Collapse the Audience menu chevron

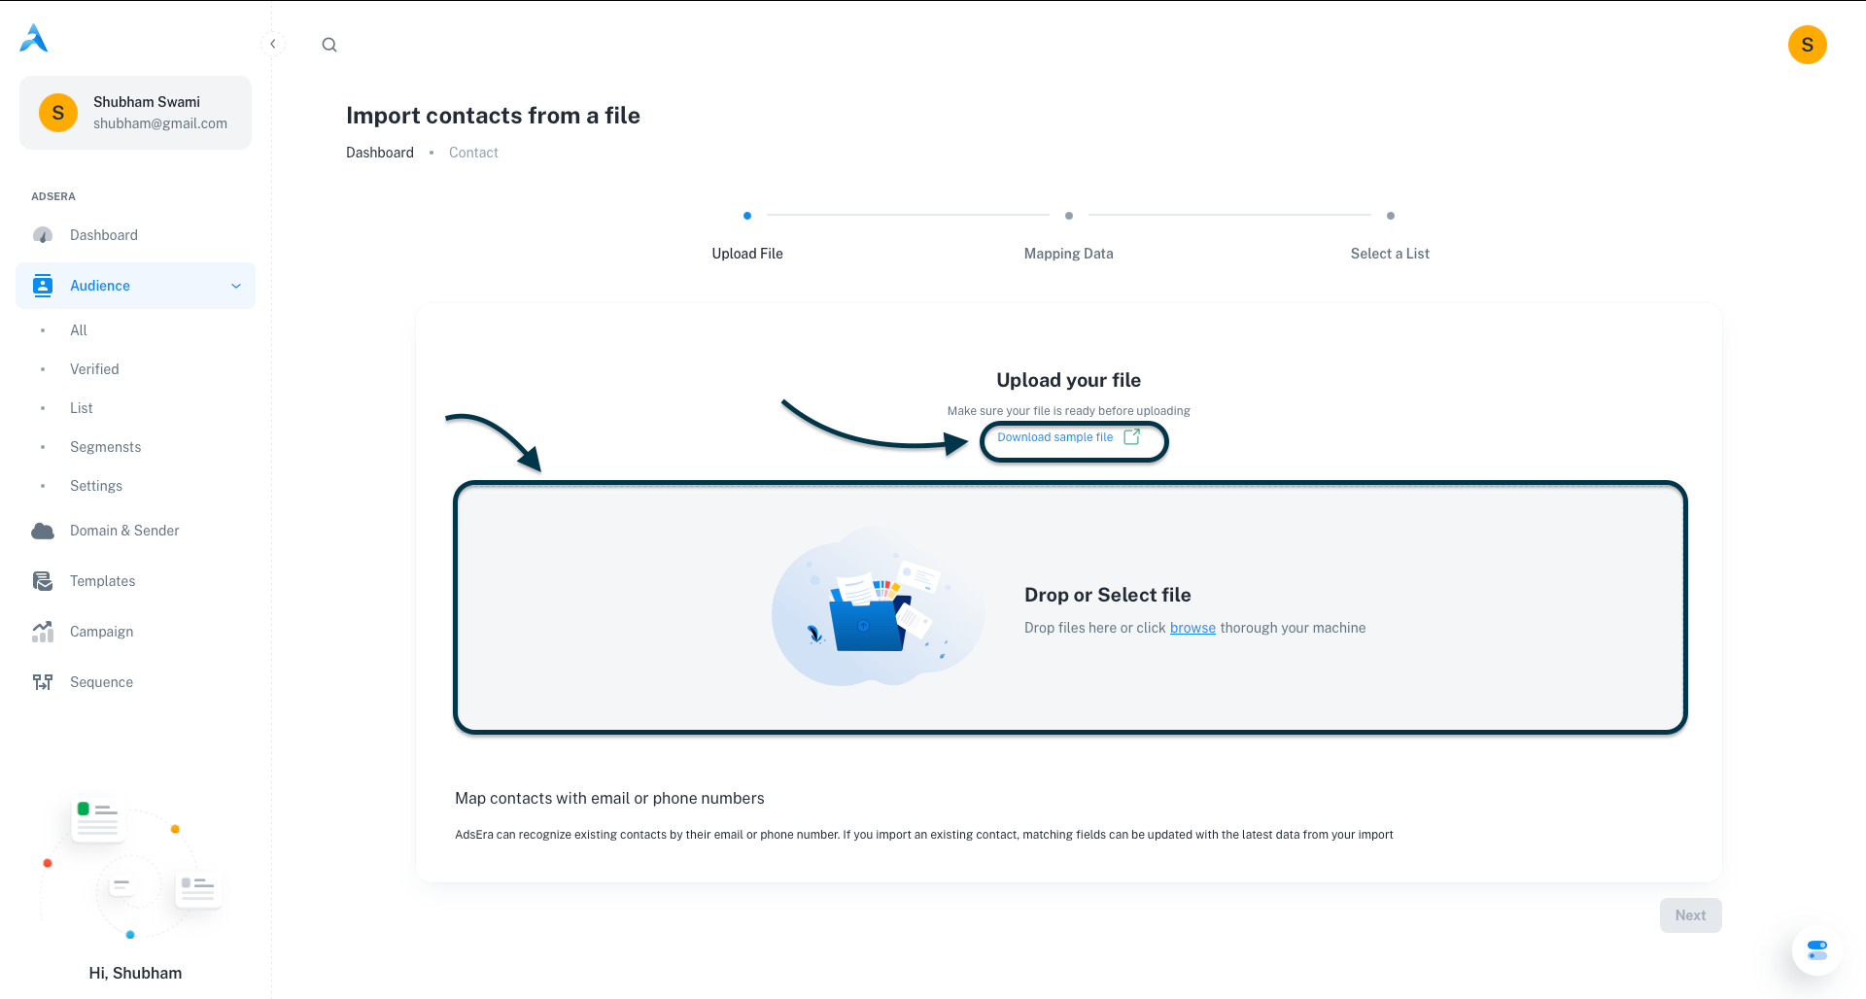[x=236, y=286]
